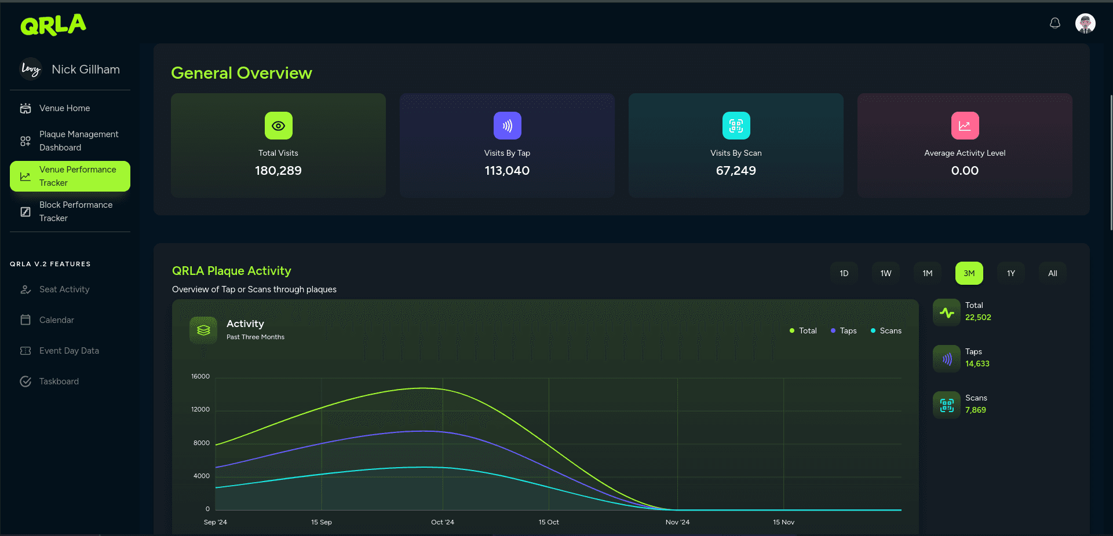This screenshot has width=1113, height=536.
Task: Open Event Day Data
Action: (70, 351)
